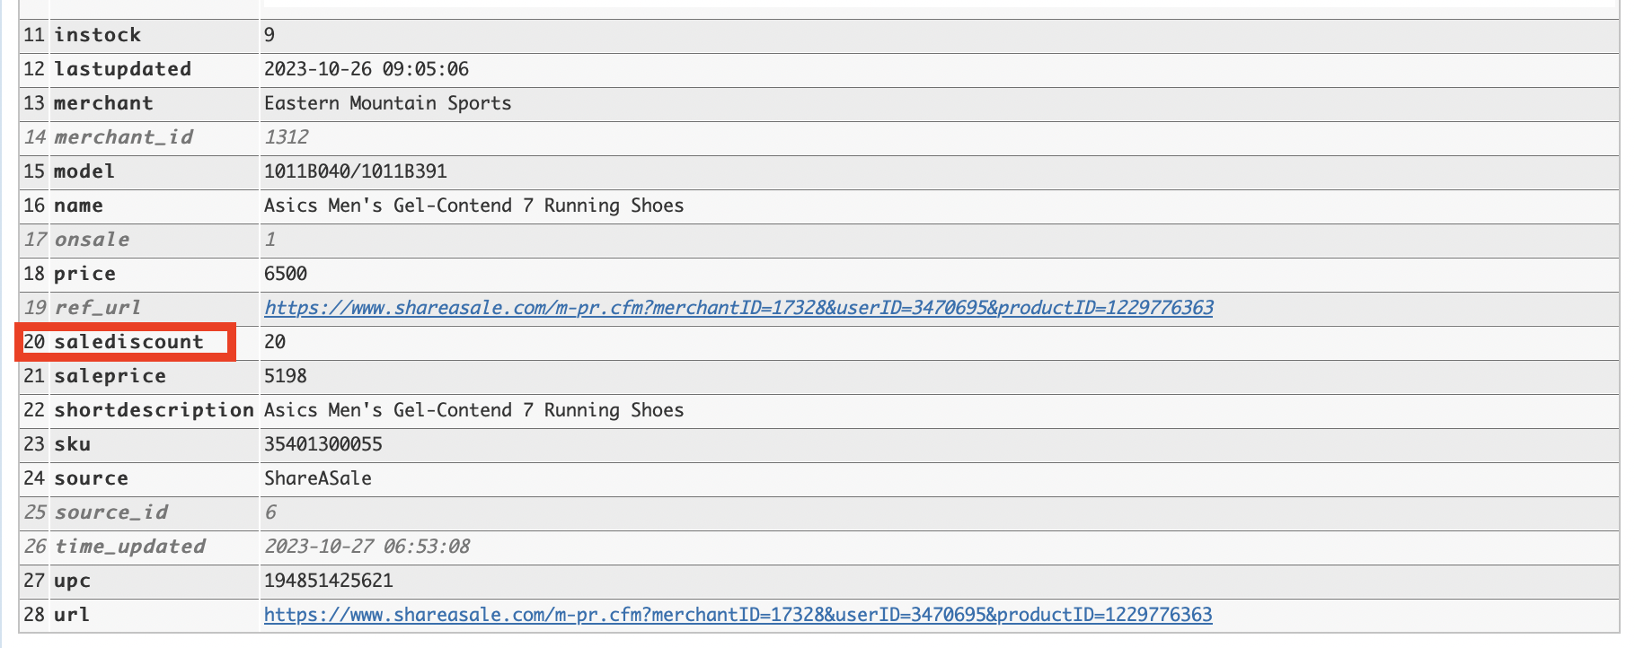Screen dimensions: 1635x648
Task: Click the shortdescription row's Asics shoes value
Action: coord(473,410)
